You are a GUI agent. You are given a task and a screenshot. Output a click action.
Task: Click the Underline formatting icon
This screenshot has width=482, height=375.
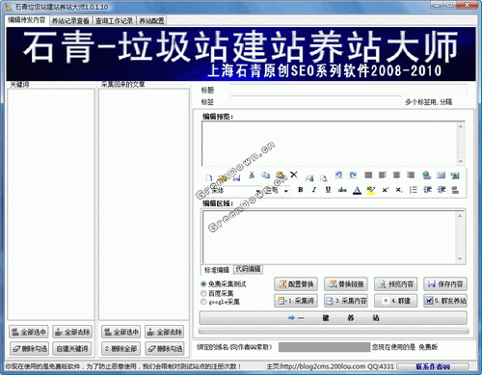pyautogui.click(x=328, y=190)
